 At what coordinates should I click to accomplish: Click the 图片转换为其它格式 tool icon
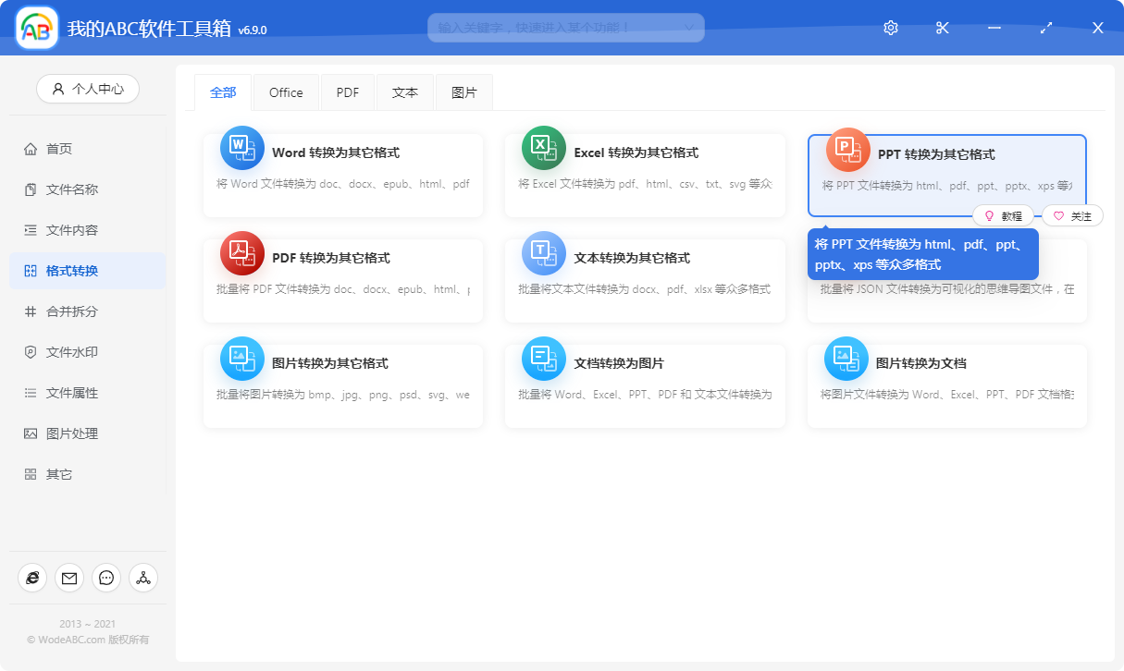pos(241,360)
